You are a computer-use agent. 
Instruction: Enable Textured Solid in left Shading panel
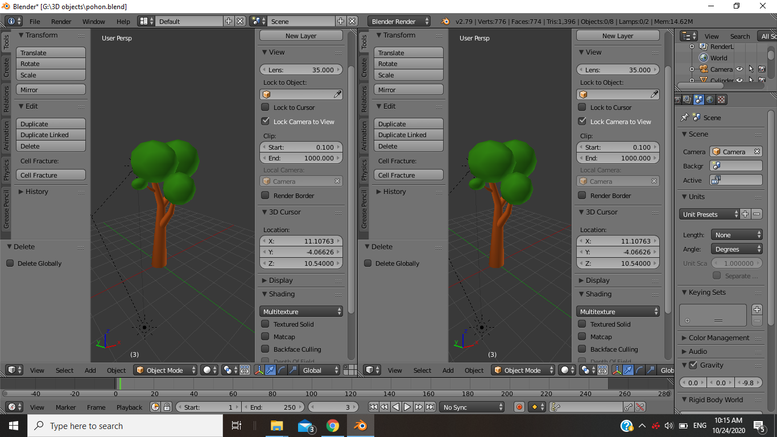point(265,324)
